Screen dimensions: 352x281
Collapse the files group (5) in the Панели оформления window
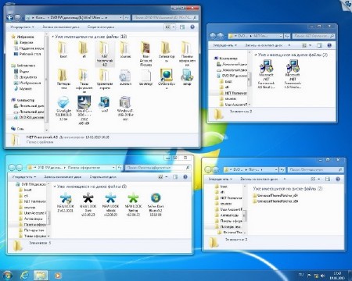pyautogui.click(x=55, y=187)
